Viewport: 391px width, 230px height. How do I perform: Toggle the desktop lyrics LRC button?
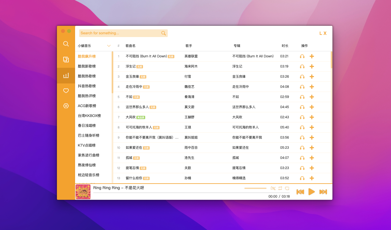tap(273, 188)
